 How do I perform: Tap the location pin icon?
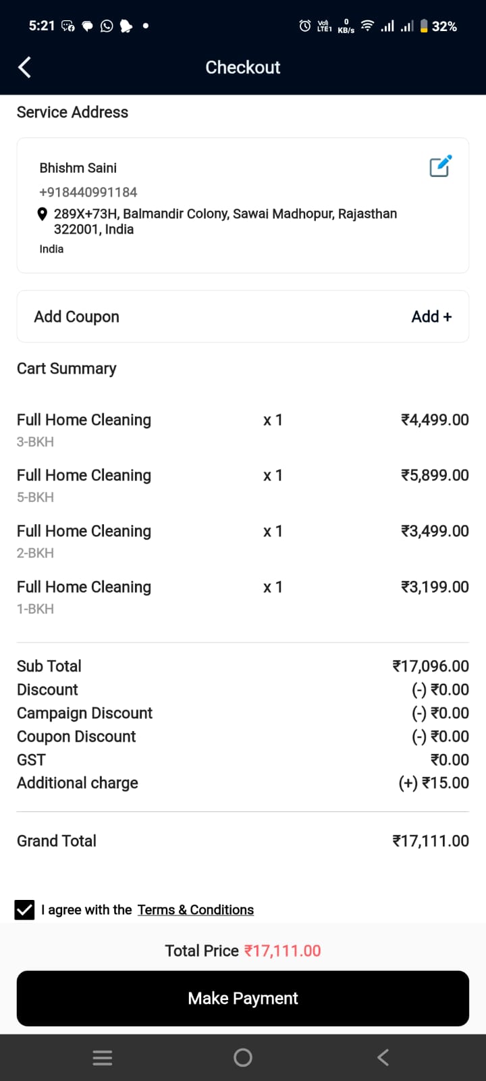click(x=42, y=215)
